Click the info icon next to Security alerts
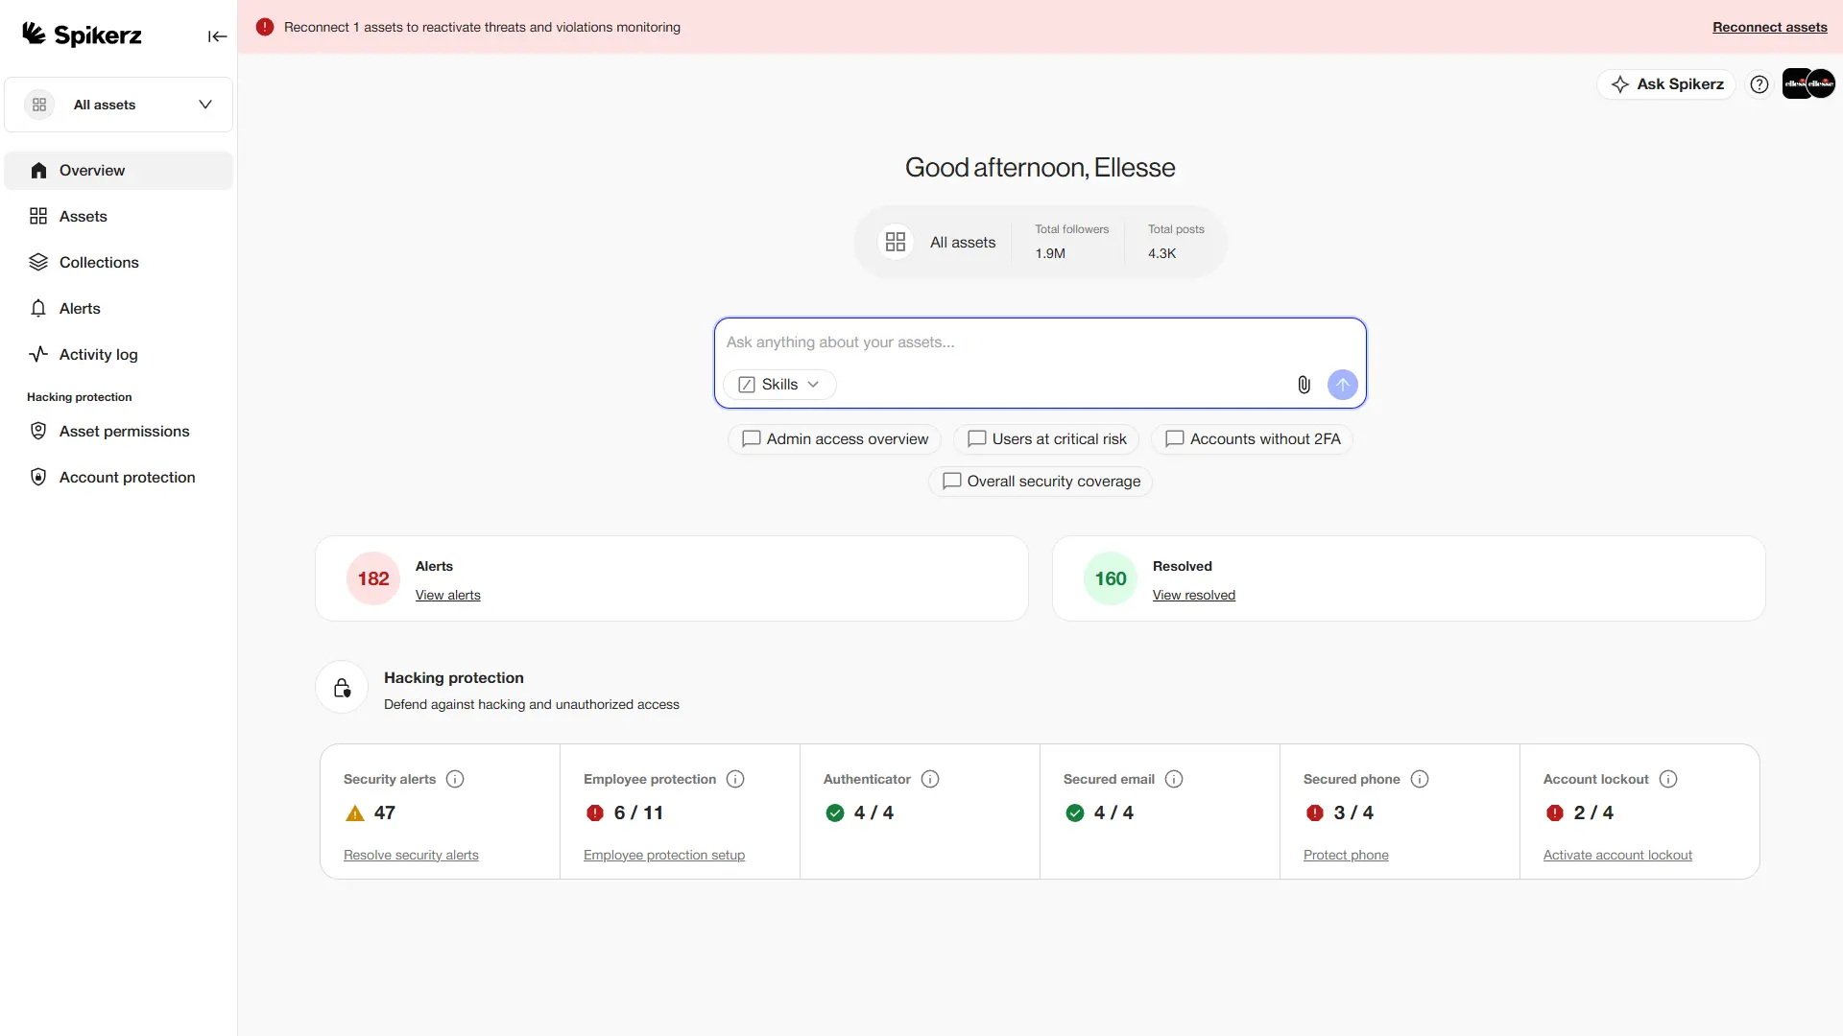This screenshot has height=1036, width=1843. pyautogui.click(x=456, y=779)
